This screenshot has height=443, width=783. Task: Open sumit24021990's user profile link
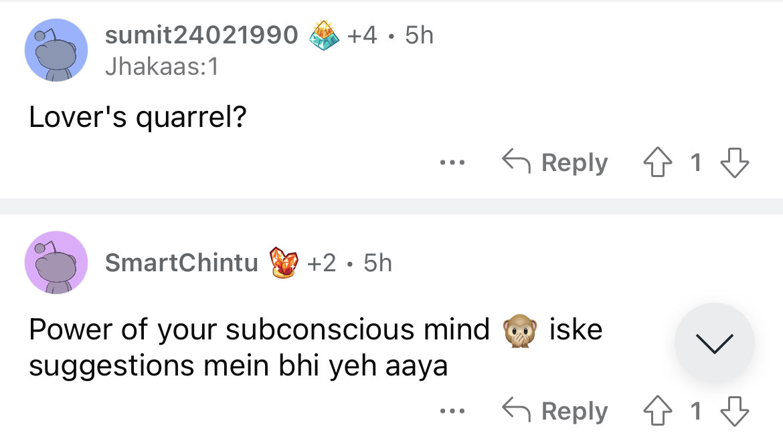pos(201,35)
